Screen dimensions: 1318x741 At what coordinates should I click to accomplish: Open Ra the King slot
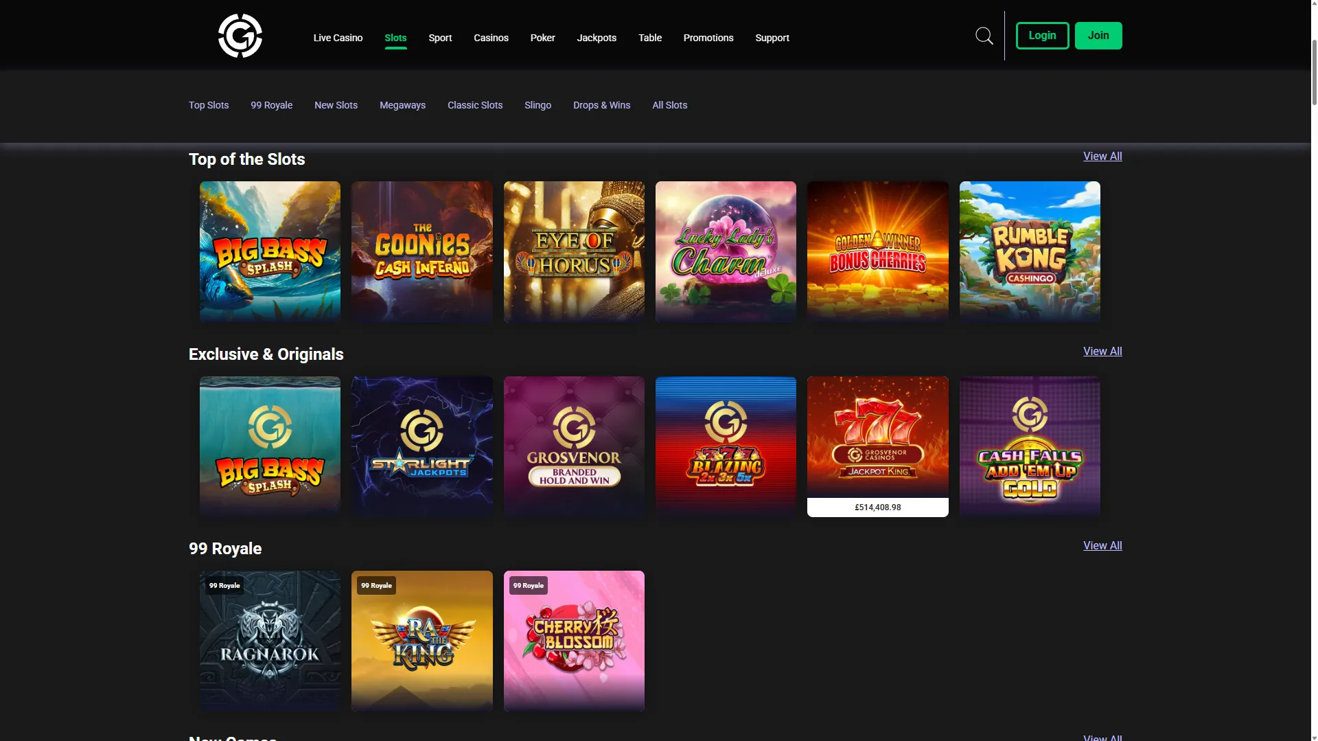tap(422, 641)
